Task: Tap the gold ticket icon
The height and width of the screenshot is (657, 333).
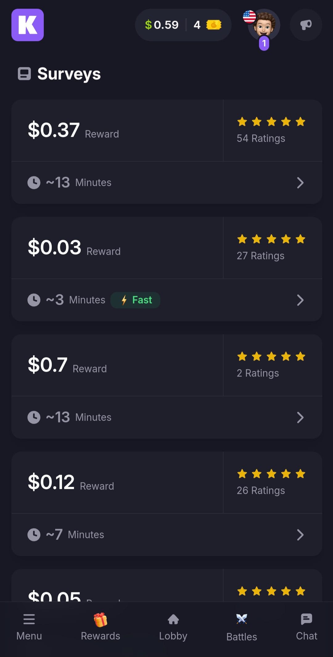Action: click(214, 25)
